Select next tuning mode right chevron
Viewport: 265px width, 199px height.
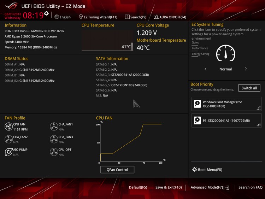tap(246, 69)
